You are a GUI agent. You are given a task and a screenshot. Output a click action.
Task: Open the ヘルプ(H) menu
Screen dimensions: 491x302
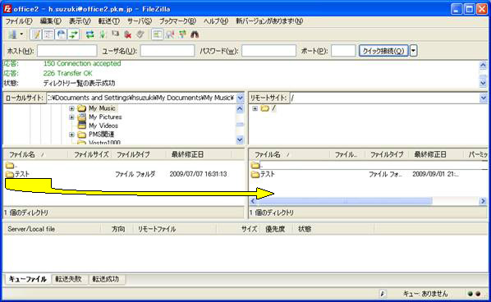click(216, 21)
